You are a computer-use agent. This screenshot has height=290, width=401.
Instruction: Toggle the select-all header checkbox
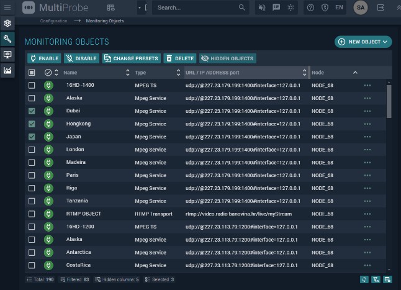pyautogui.click(x=32, y=73)
